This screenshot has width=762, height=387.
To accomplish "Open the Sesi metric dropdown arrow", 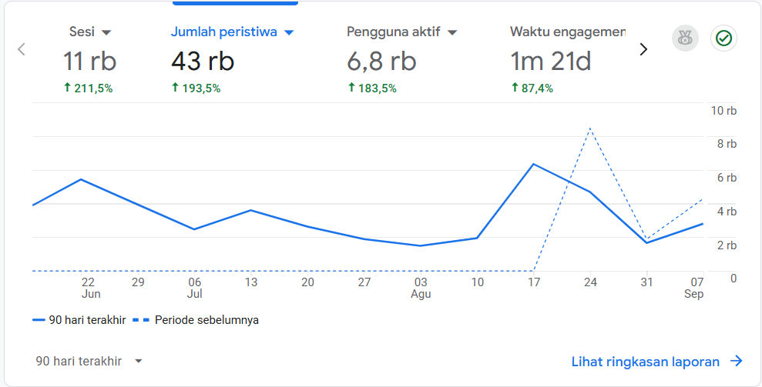I will [106, 32].
